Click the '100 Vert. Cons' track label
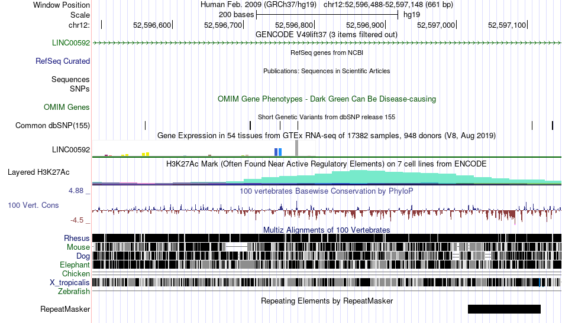 (33, 205)
